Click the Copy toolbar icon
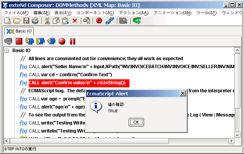 tap(56, 21)
